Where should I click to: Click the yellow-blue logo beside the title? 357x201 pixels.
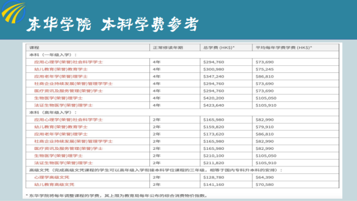pyautogui.click(x=13, y=11)
